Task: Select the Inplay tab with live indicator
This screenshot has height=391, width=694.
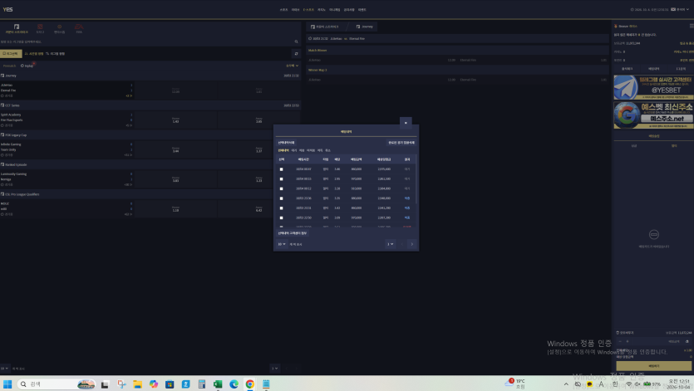Action: [x=27, y=66]
